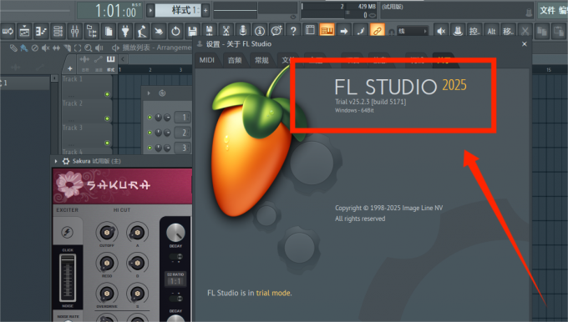Select the playlist mute speaker tool
Screen dimensions: 568x322
coord(45,48)
